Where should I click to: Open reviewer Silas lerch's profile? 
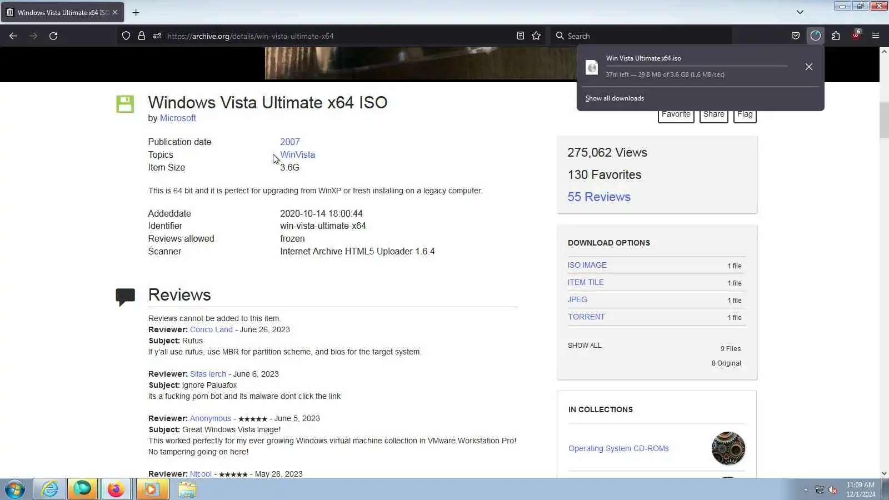pos(208,374)
